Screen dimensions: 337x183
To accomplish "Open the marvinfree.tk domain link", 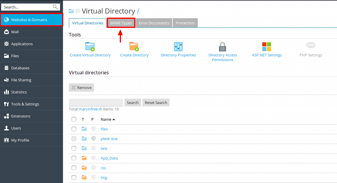I will (x=90, y=109).
